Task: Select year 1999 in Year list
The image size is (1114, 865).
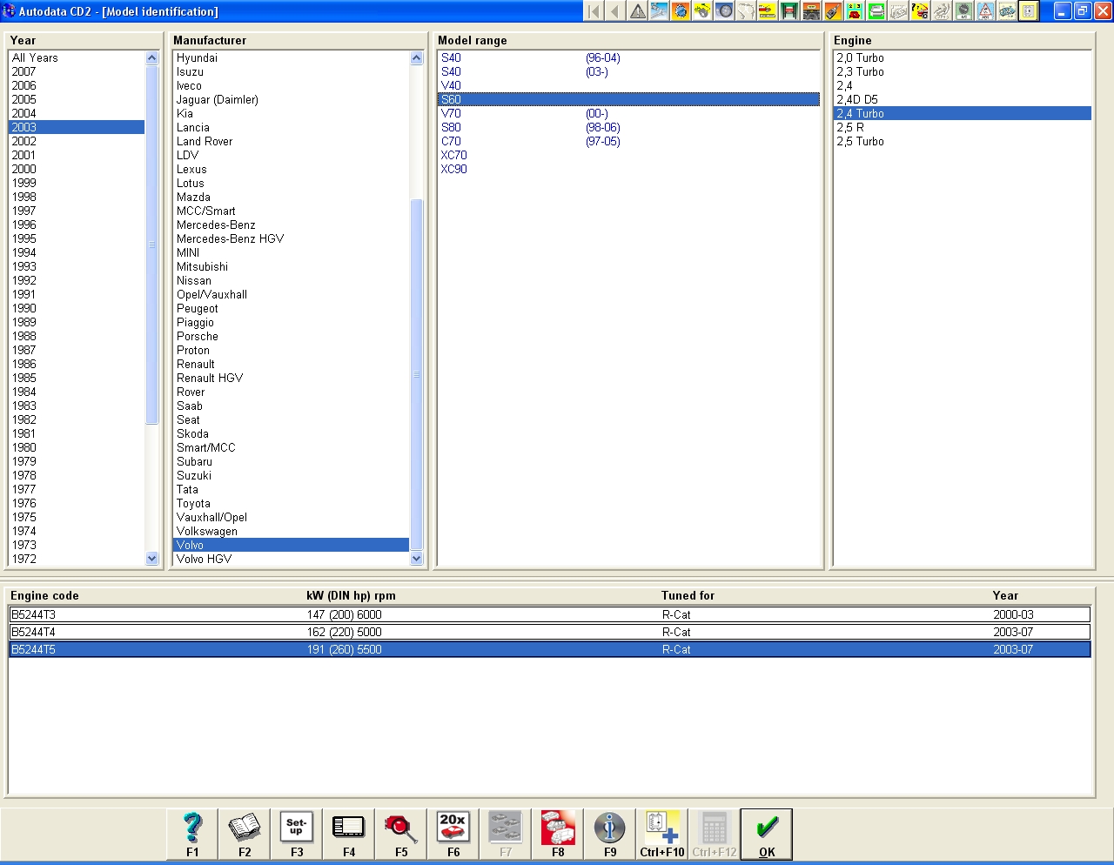Action: tap(77, 183)
